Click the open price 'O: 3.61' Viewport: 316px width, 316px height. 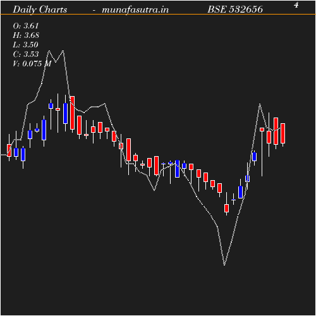point(26,26)
